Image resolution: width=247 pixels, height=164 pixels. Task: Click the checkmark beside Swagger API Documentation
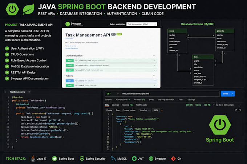point(7,79)
